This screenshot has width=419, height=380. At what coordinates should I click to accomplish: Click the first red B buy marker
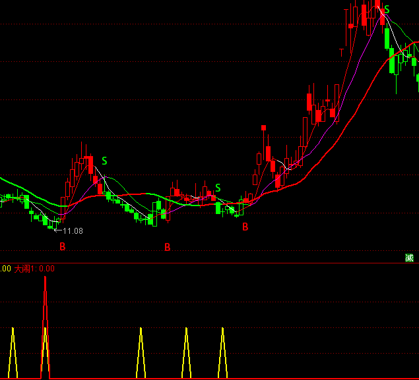(63, 247)
